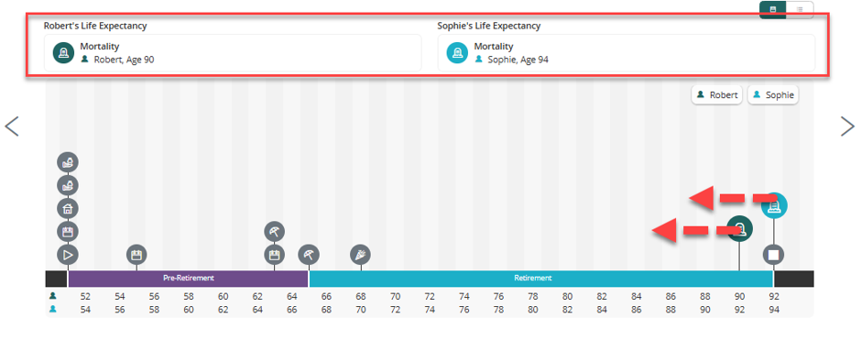Click Robert's dark green tombstone timeline marker
861x340 pixels.
pos(740,228)
